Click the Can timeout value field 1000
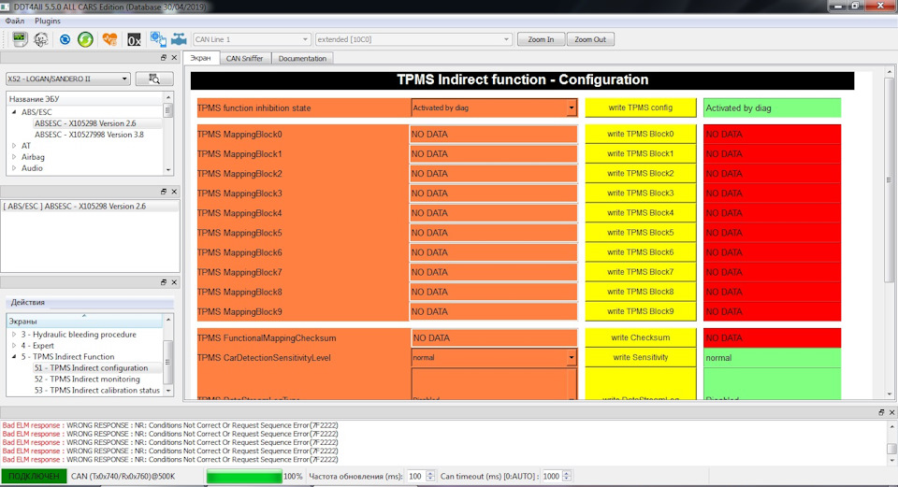 pos(552,476)
